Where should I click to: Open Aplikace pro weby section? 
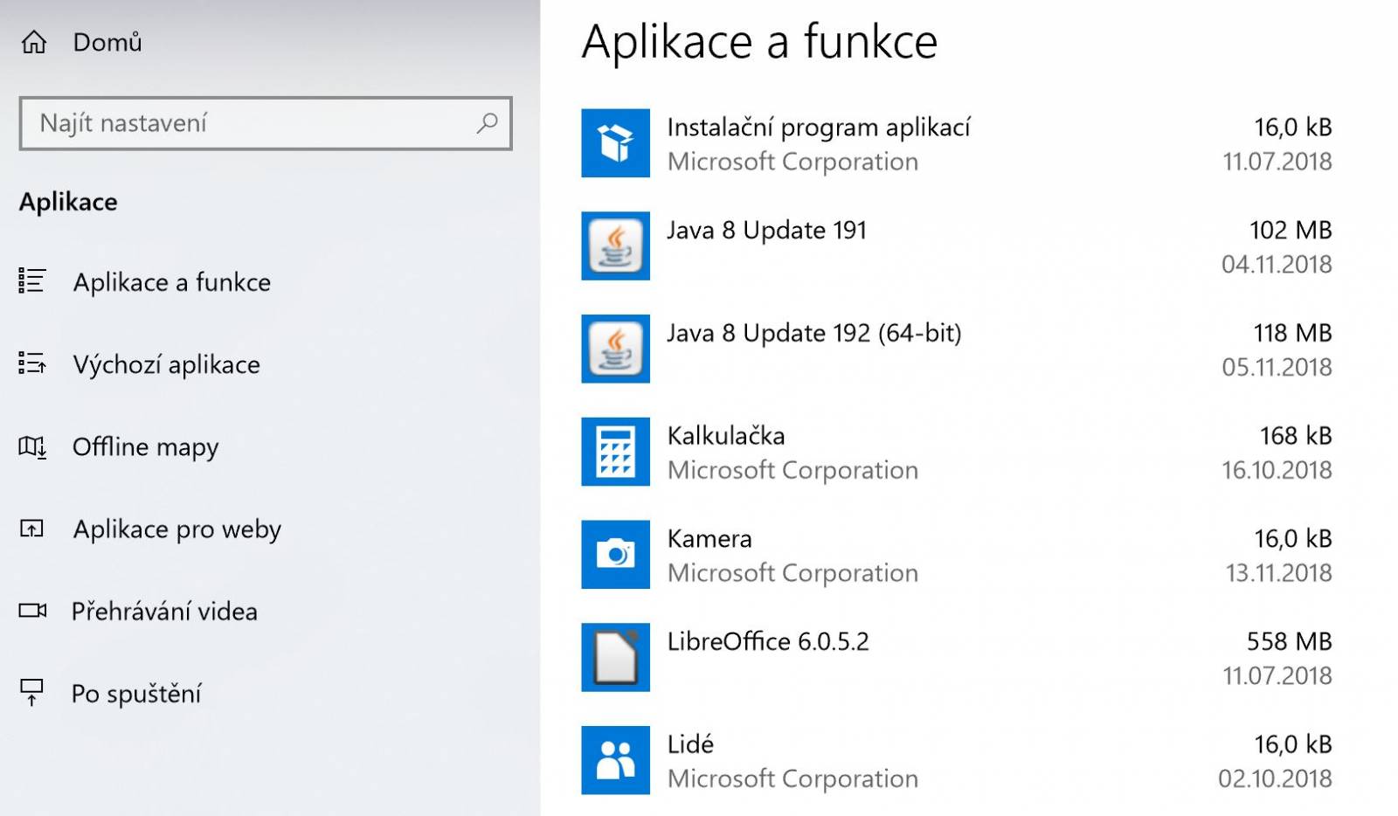176,529
